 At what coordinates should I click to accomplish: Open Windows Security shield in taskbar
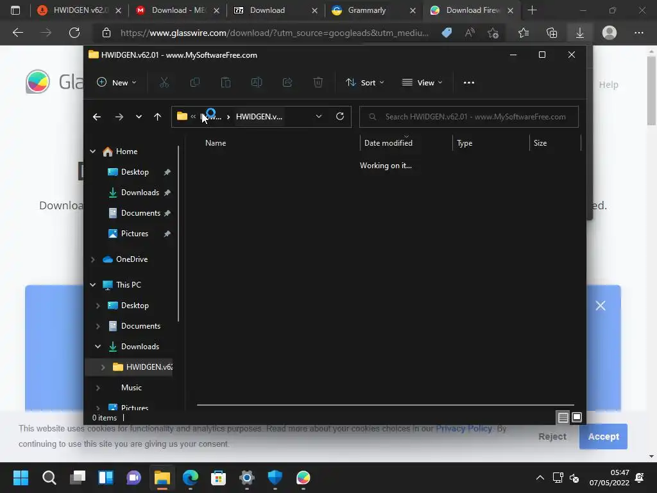tap(275, 478)
